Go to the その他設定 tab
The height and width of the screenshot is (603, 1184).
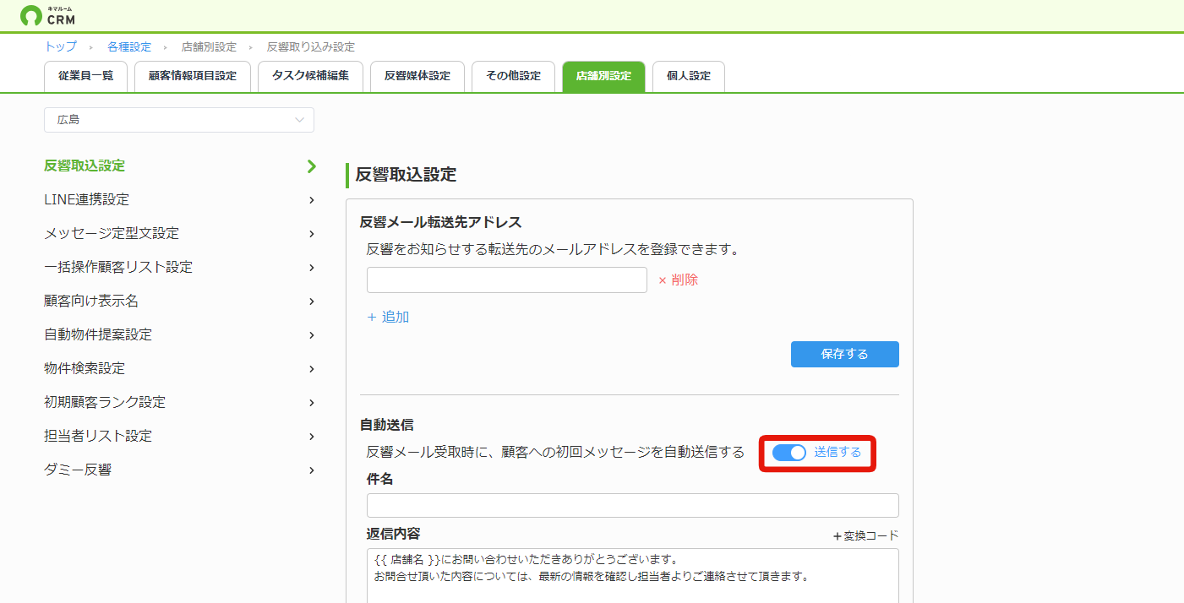tap(513, 76)
